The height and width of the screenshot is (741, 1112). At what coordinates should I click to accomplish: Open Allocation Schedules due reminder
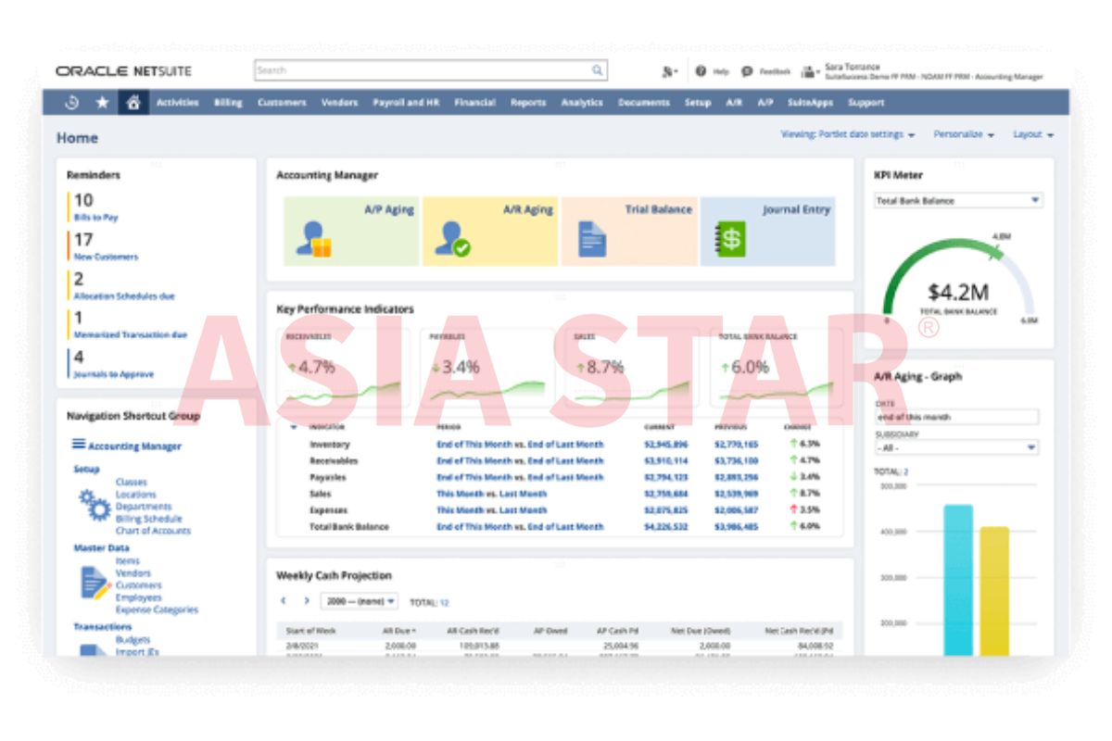[x=124, y=296]
